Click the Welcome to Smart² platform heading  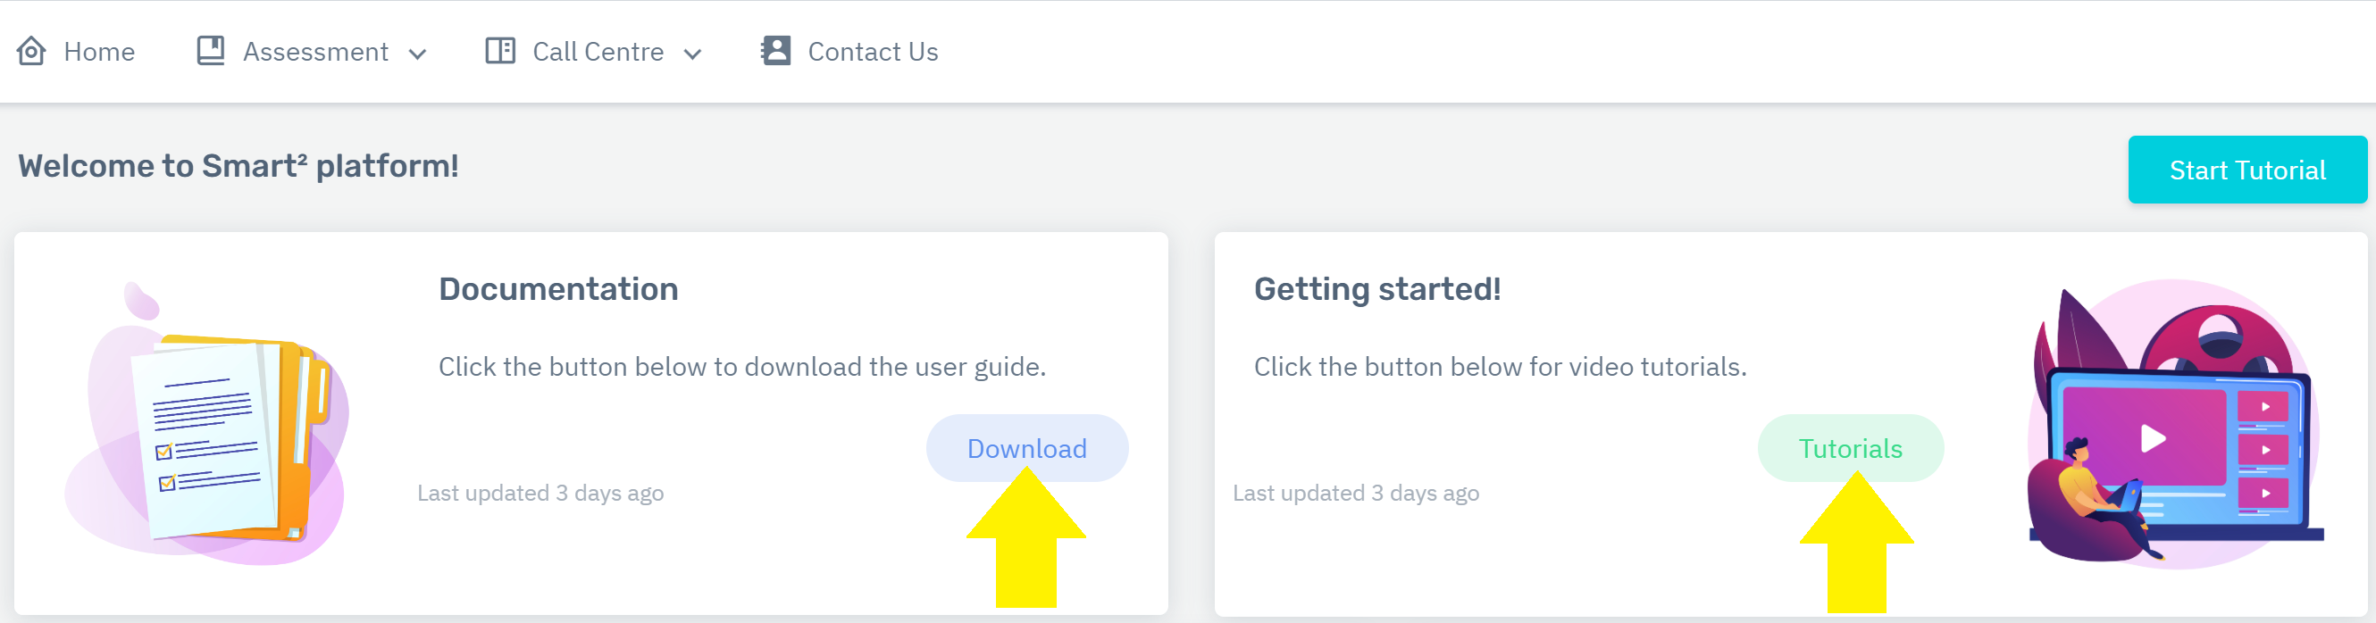[x=238, y=166]
